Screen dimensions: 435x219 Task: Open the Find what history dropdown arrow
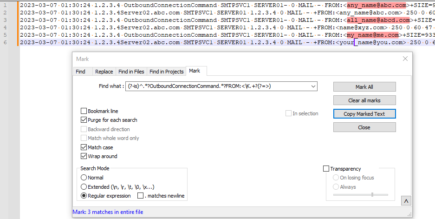coord(313,86)
